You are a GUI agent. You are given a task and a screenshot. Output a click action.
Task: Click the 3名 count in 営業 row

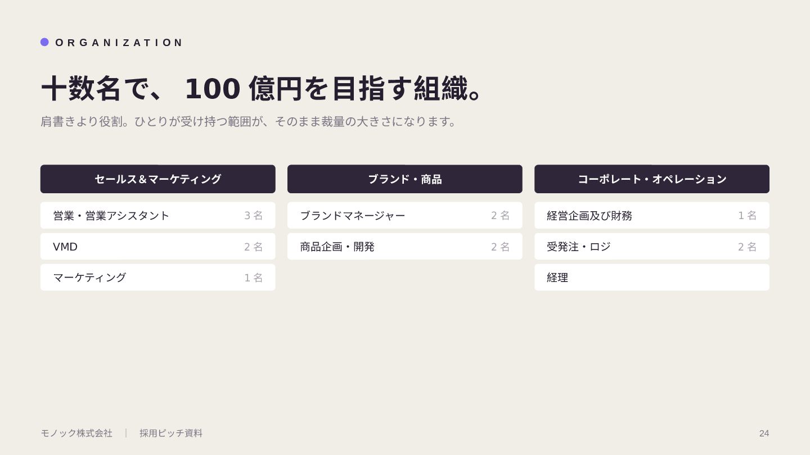(x=253, y=216)
